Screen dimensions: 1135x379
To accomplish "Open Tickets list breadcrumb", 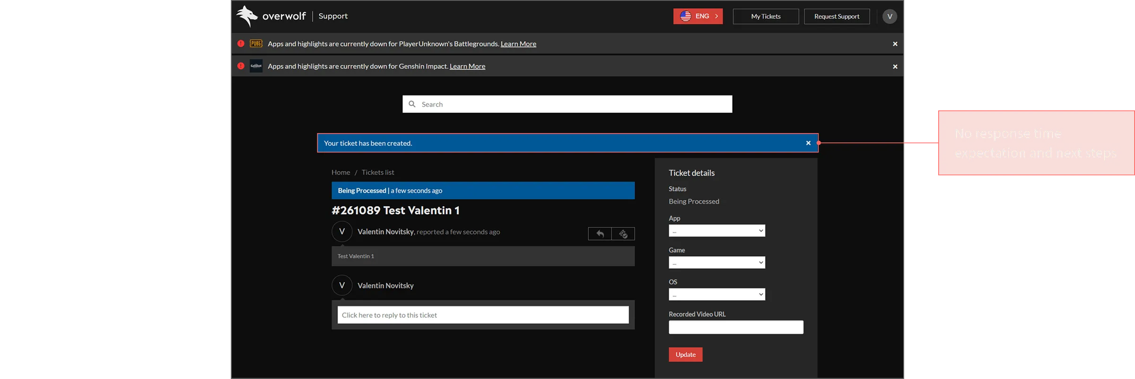I will pos(378,172).
